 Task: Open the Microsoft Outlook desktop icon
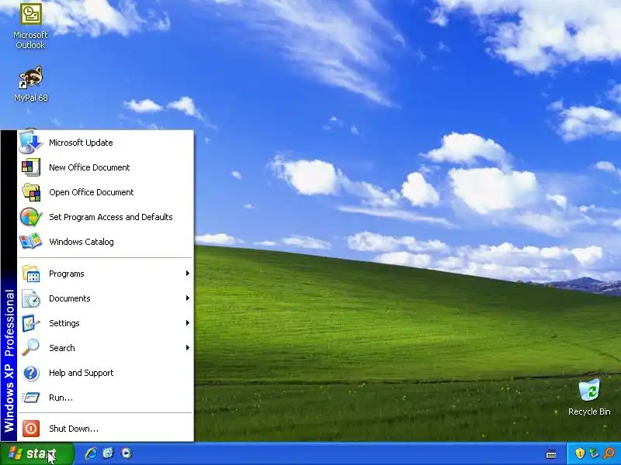click(x=30, y=26)
